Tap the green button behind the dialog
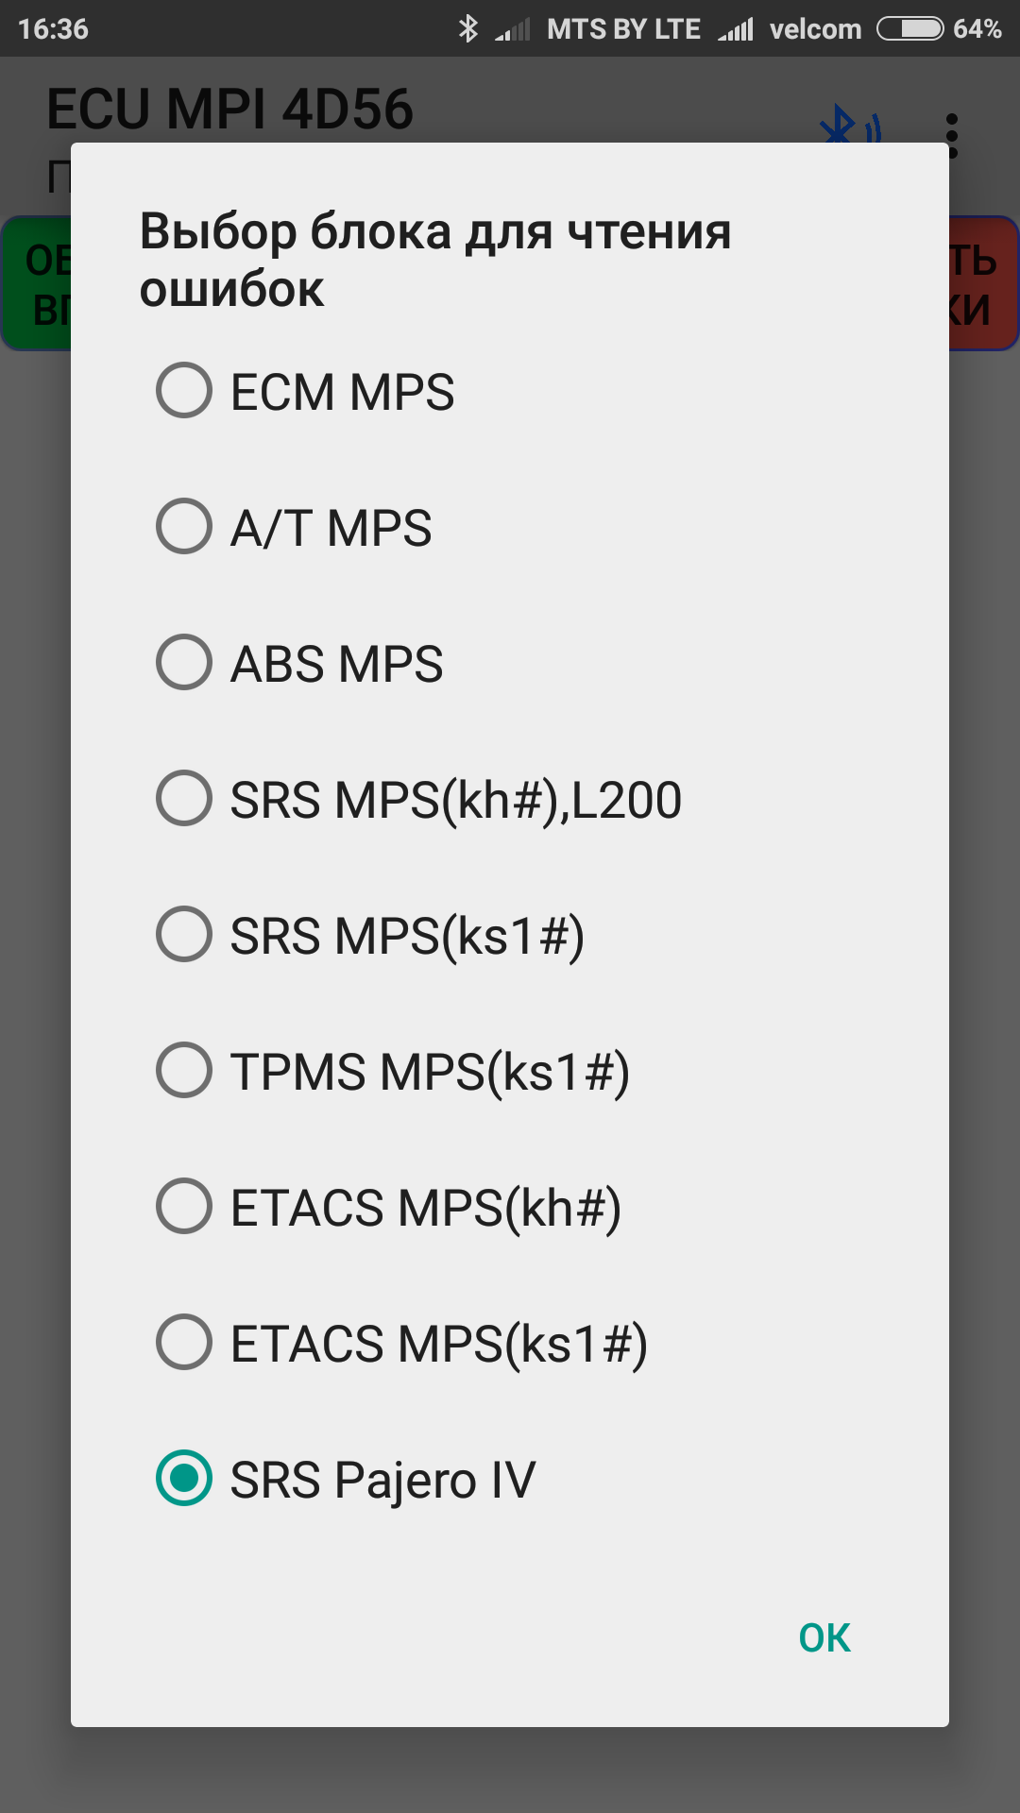This screenshot has width=1020, height=1813. point(36,284)
